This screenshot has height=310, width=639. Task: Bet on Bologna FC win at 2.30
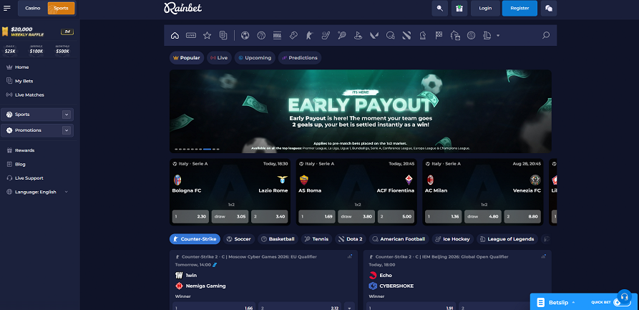[x=190, y=217]
